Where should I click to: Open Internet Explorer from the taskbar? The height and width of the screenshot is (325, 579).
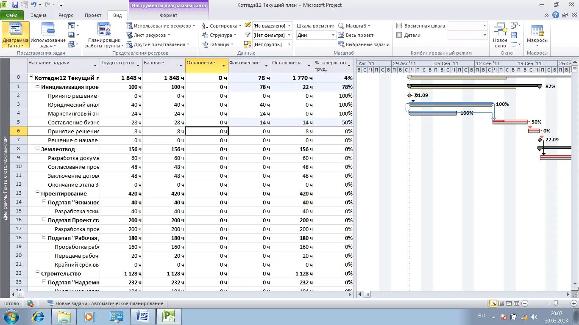[x=38, y=317]
